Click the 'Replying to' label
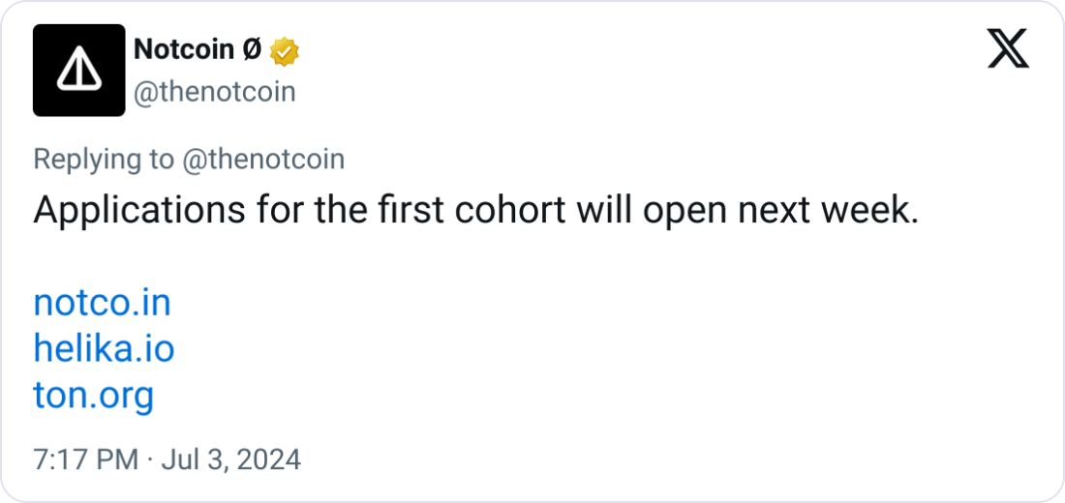Image resolution: width=1065 pixels, height=503 pixels. tap(104, 160)
